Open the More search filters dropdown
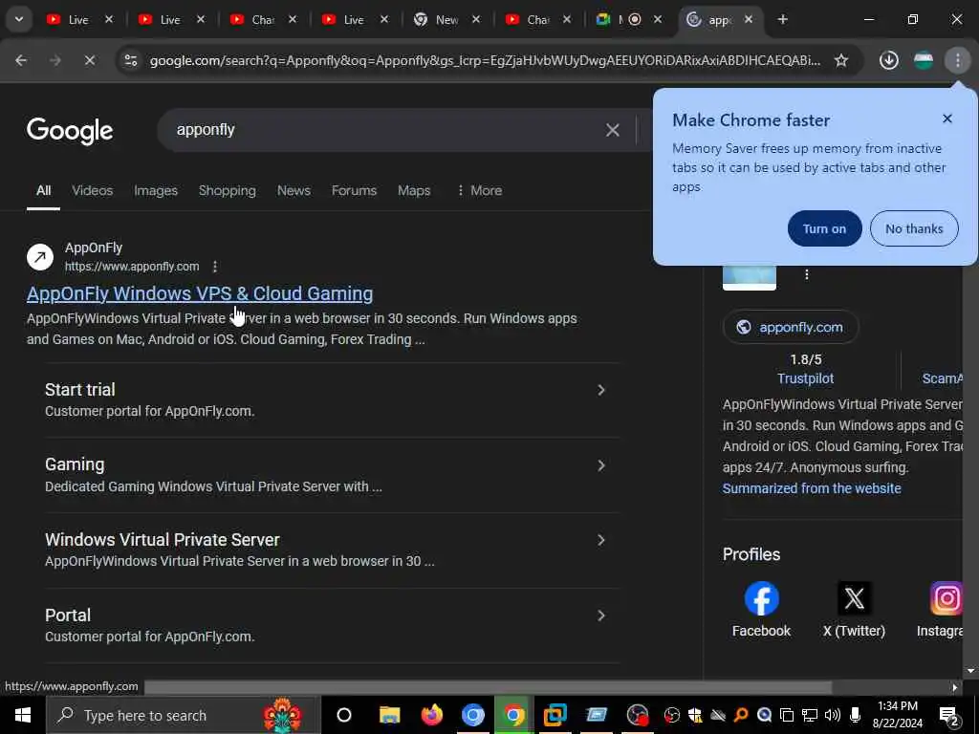This screenshot has width=979, height=734. pos(479,190)
